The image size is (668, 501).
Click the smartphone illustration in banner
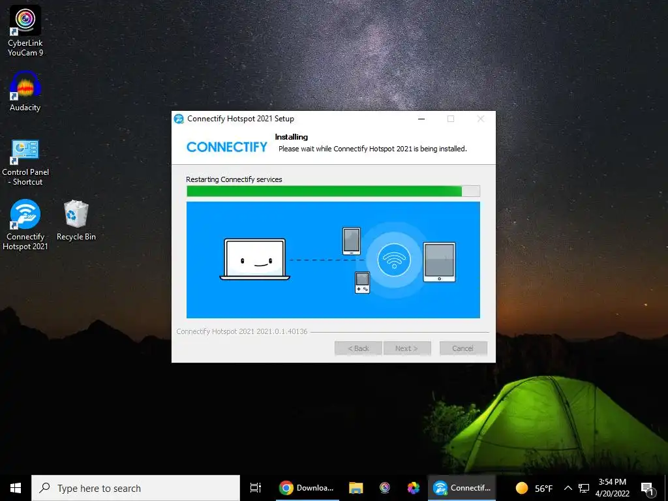pyautogui.click(x=352, y=241)
